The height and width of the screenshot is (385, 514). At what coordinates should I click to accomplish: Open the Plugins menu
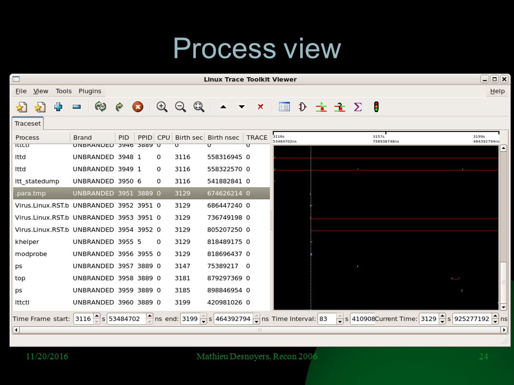pos(90,91)
